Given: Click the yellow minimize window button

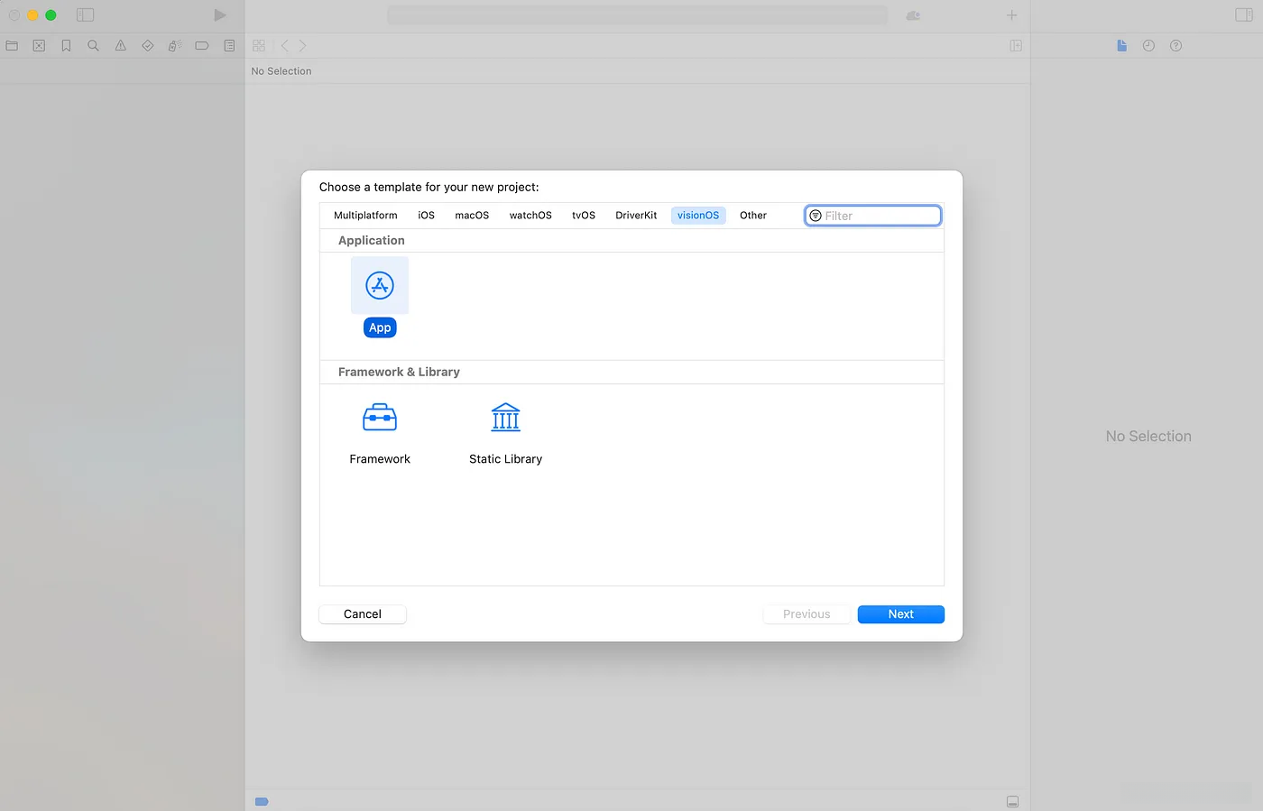Looking at the screenshot, I should [32, 15].
